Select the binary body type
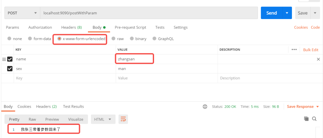The height and width of the screenshot is (138, 323). 138,38
